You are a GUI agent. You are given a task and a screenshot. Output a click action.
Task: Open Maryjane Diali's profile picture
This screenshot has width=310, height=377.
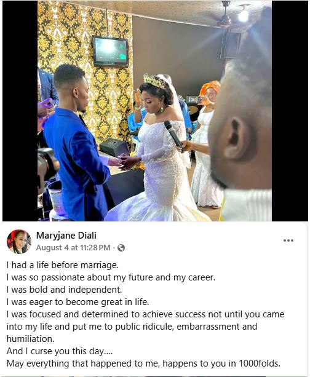coord(18,242)
